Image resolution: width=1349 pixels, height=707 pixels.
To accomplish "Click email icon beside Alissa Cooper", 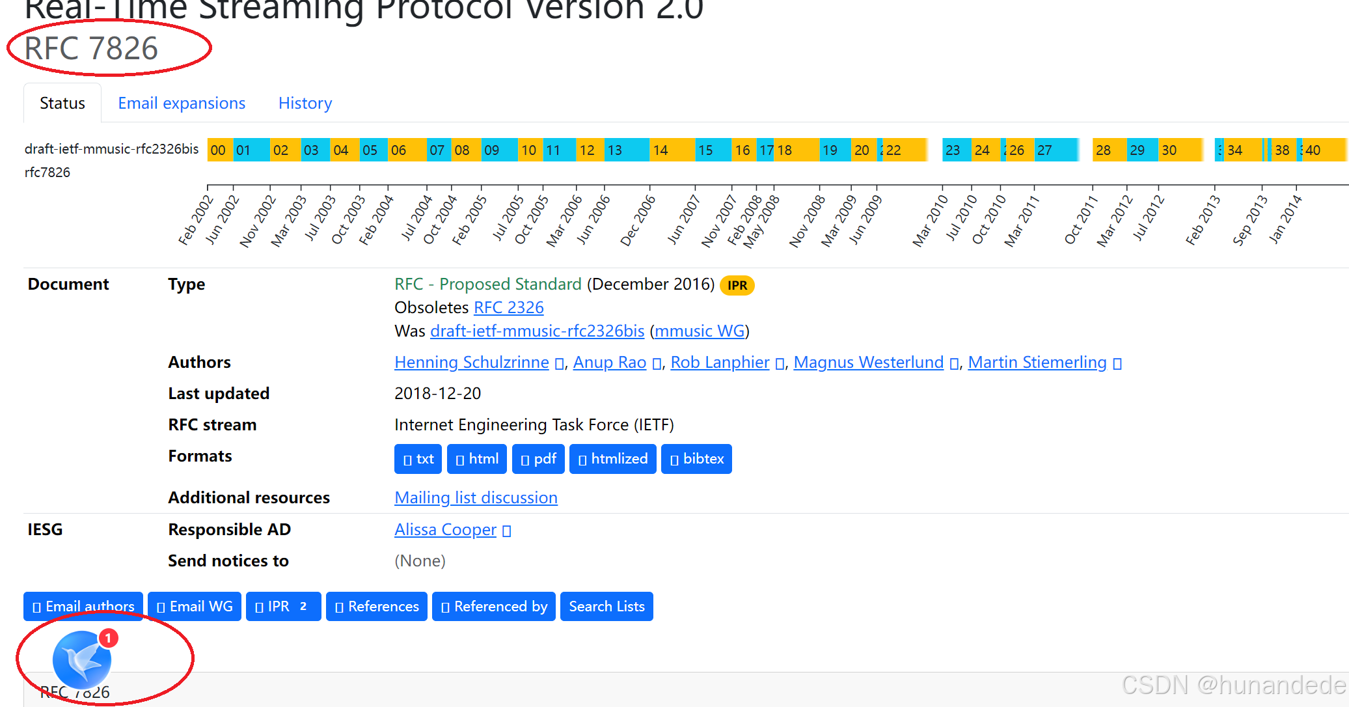I will (507, 531).
